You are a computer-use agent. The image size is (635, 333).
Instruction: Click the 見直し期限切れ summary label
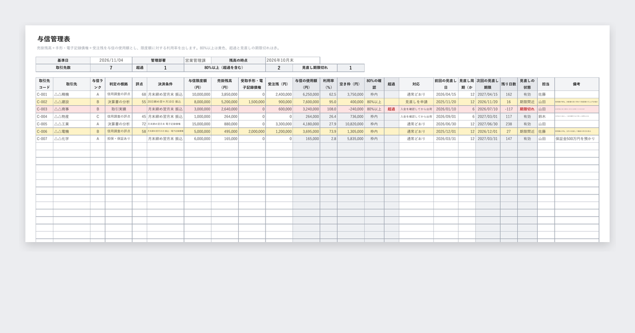[315, 68]
